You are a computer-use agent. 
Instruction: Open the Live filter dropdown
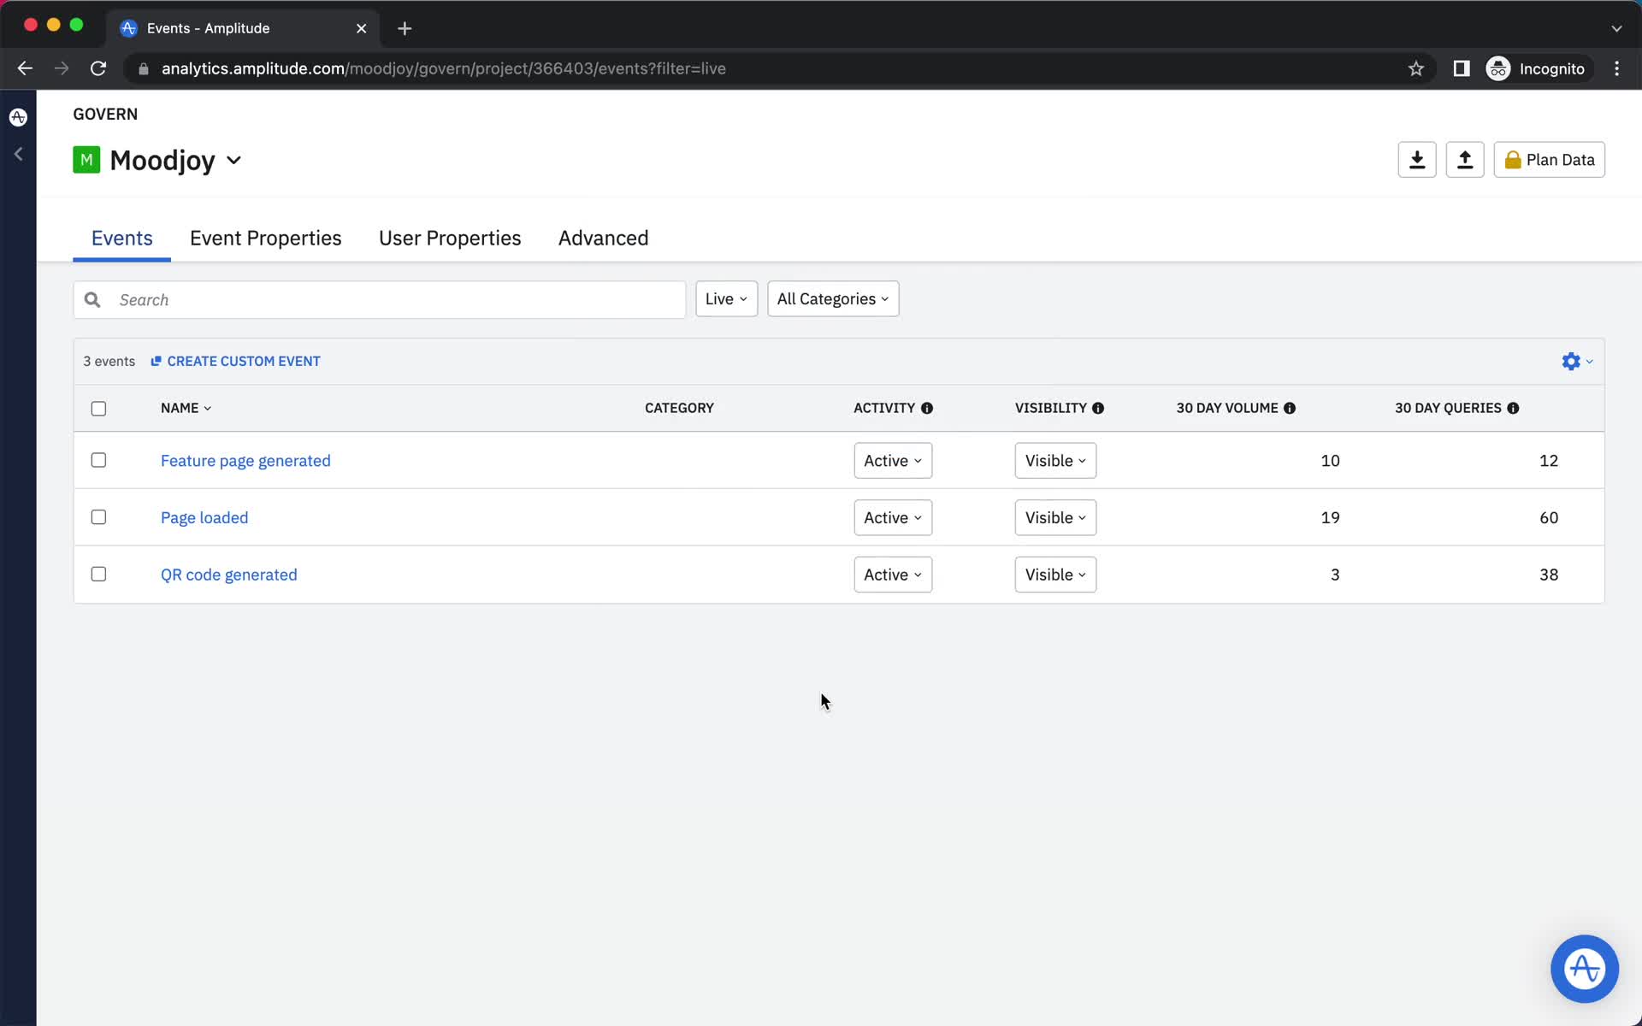click(x=726, y=298)
